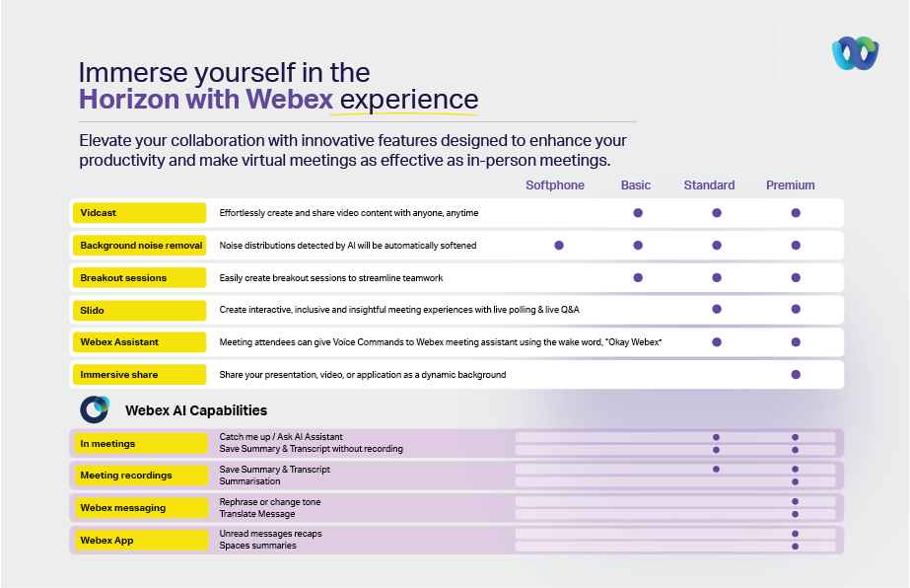Select the Premium column header
Viewport: 910px width, 588px height.
point(791,185)
